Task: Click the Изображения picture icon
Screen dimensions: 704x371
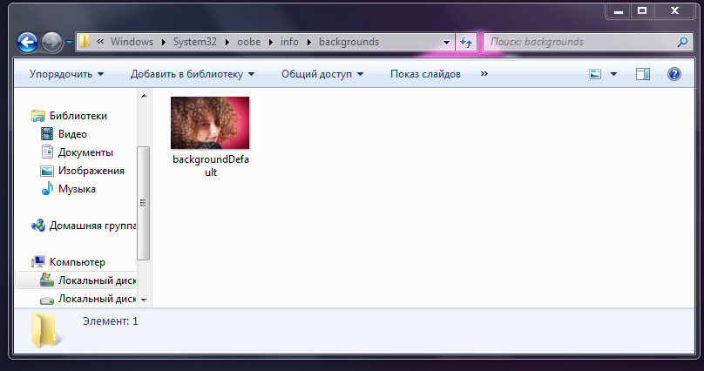Action: click(x=47, y=171)
